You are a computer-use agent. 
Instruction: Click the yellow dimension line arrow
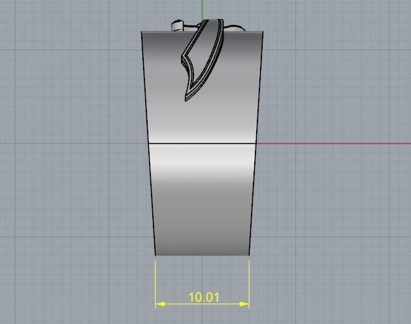(x=202, y=304)
